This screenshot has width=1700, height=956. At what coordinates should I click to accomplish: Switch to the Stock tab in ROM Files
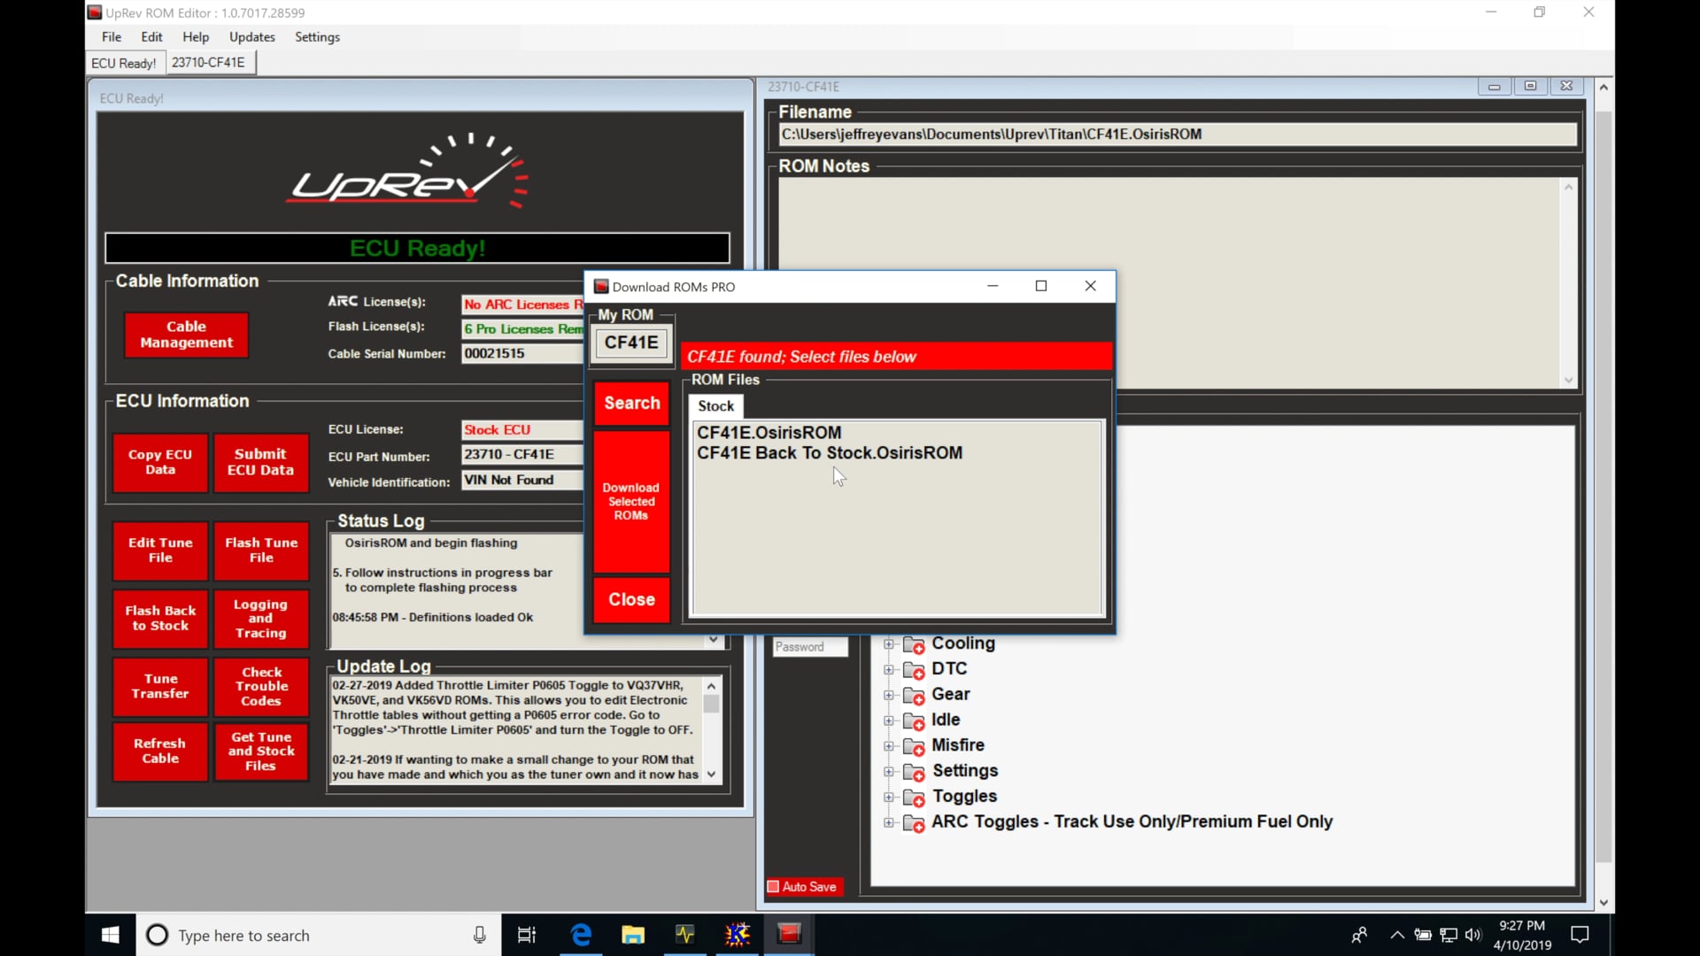click(x=715, y=406)
